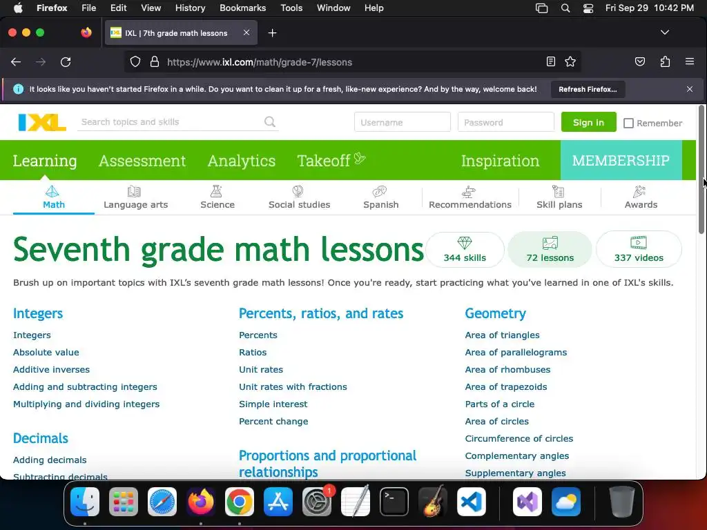Open the Takeoff tab
707x530 pixels.
point(331,160)
